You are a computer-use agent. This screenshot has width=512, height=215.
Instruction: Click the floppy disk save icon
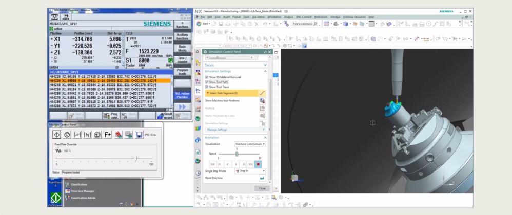[x=139, y=134]
